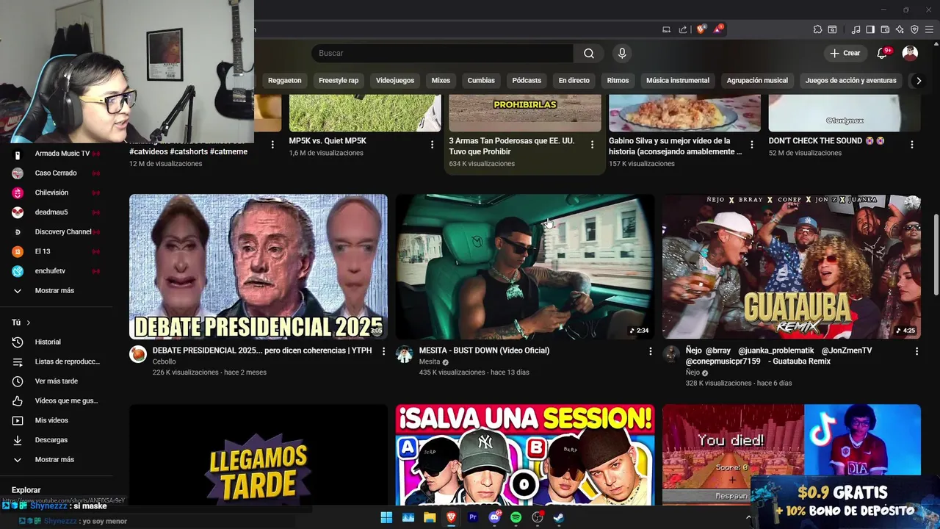940x529 pixels.
Task: Expand Tú section with Mostrar más below Descargas
Action: [56, 459]
